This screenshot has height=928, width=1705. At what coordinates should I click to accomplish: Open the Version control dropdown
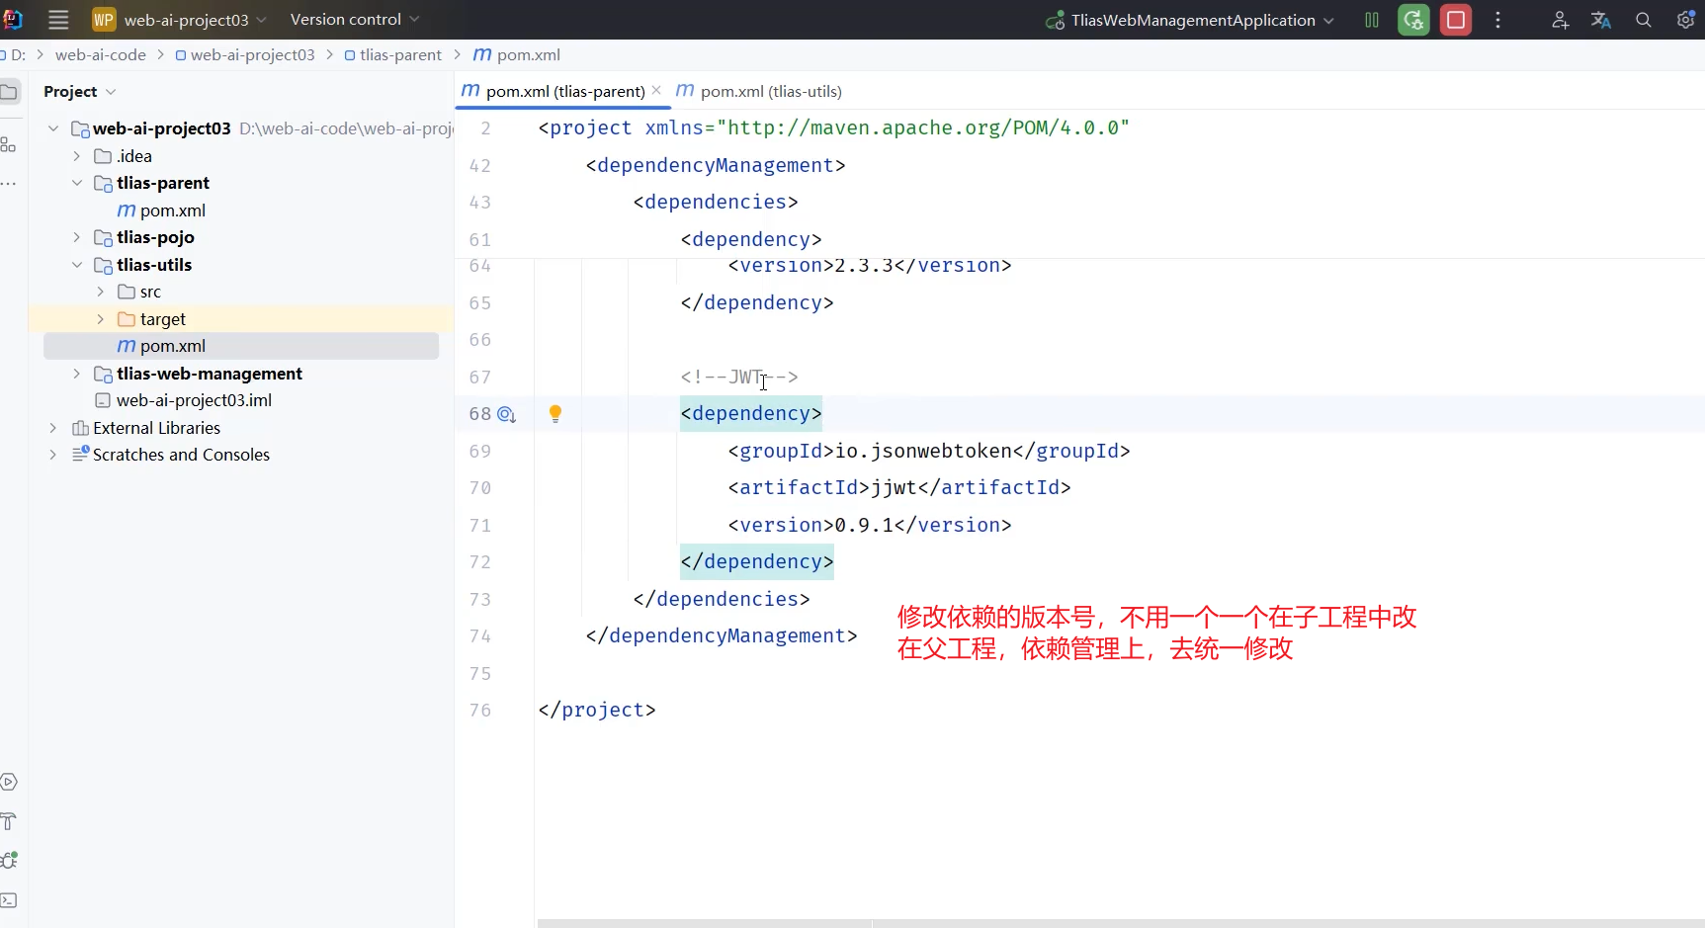(355, 20)
